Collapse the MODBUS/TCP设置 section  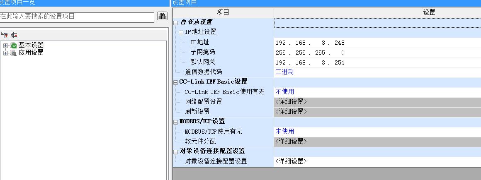pos(176,122)
